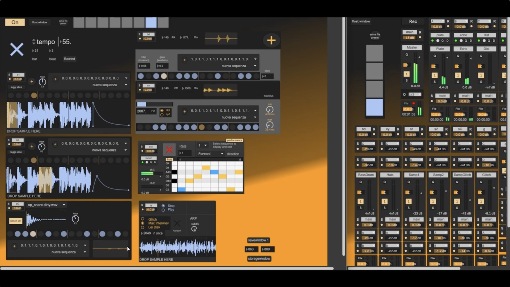Select the blue preset slot in the mixer window

pos(375,107)
